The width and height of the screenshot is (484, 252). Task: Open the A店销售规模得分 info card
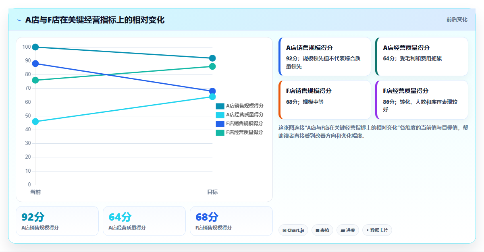coord(324,57)
